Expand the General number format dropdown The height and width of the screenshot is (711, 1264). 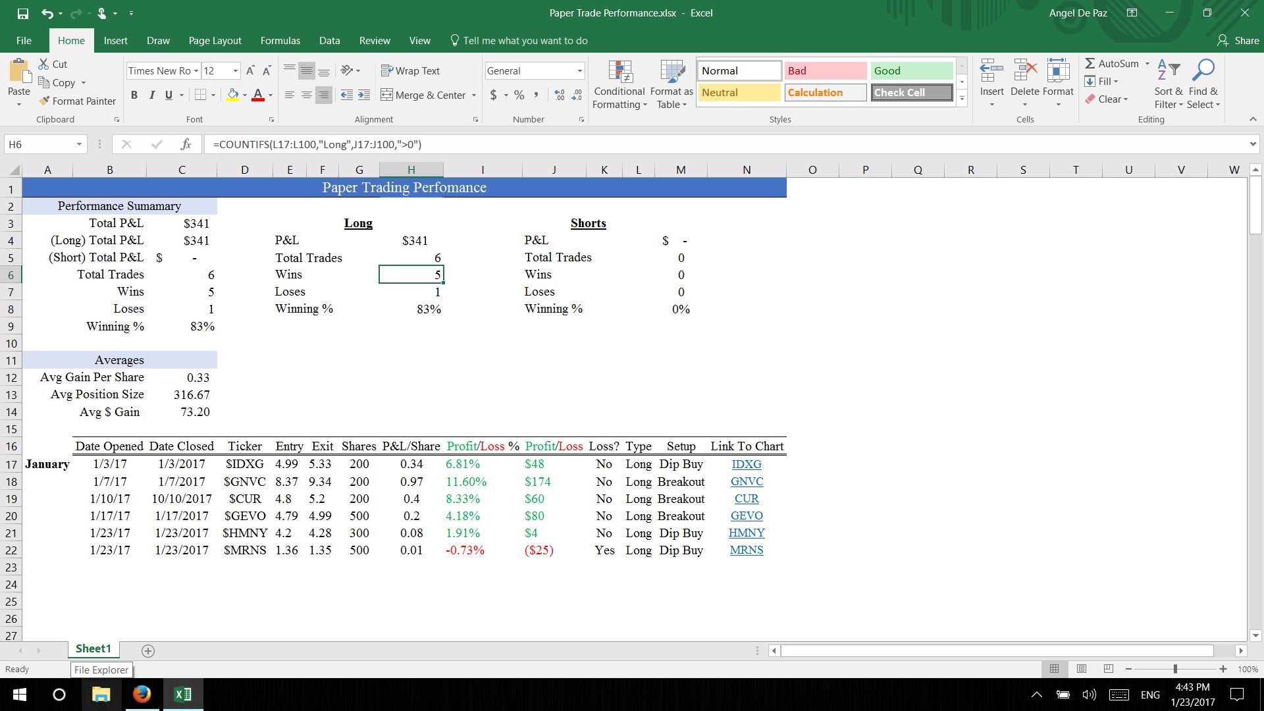click(x=579, y=70)
